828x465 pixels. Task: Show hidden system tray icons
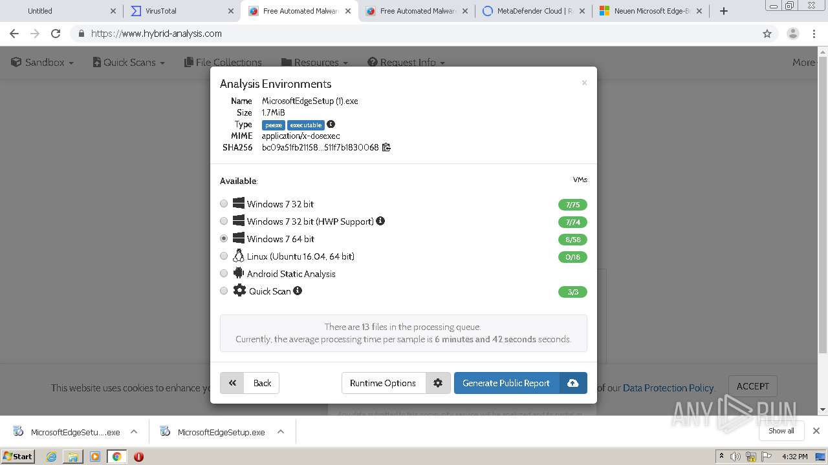[x=721, y=457]
